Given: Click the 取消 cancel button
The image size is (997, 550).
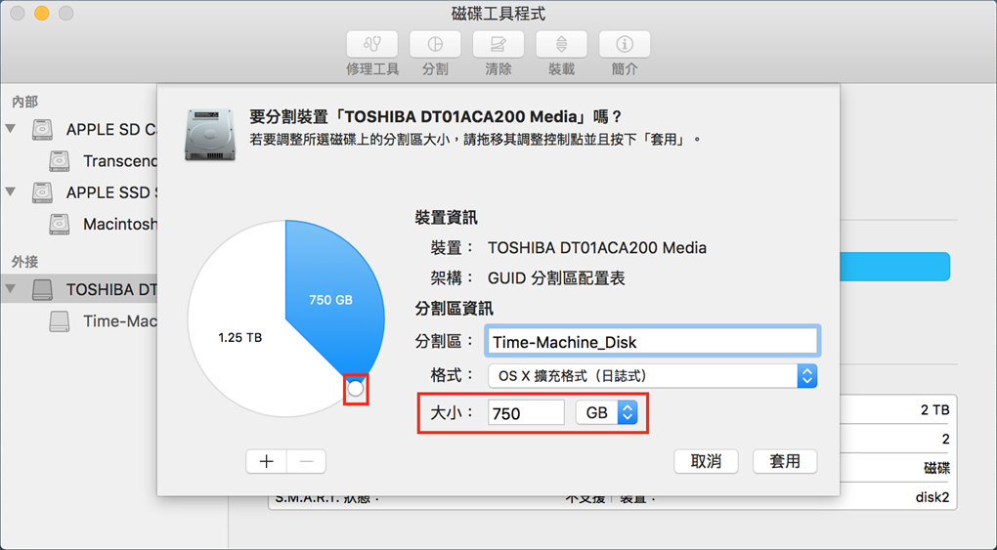Looking at the screenshot, I should pos(706,461).
